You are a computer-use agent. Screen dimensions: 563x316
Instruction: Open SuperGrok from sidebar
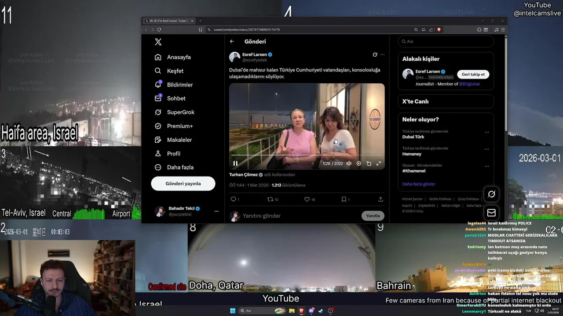coord(175,112)
